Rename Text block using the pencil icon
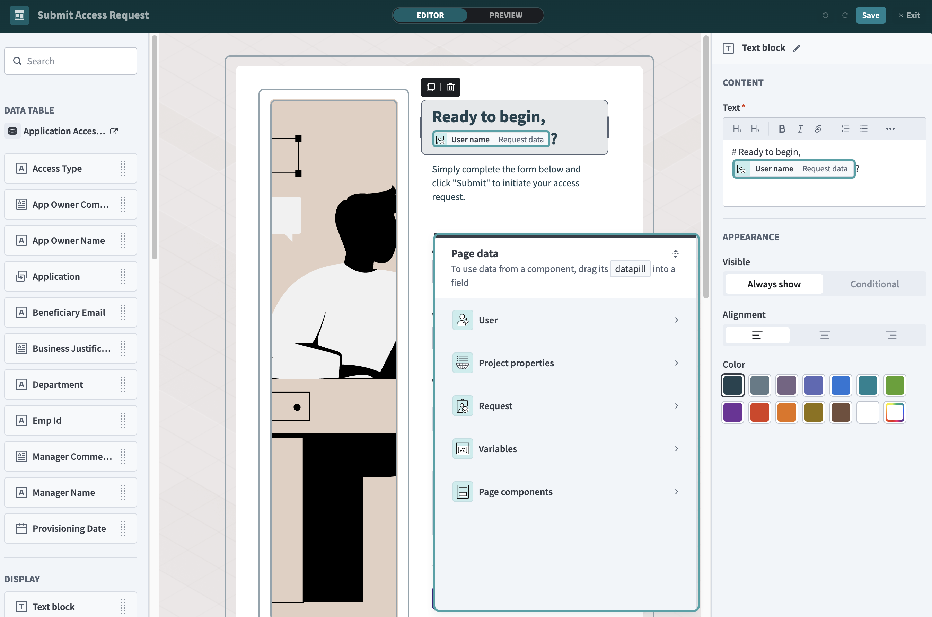Image resolution: width=932 pixels, height=617 pixels. click(797, 48)
